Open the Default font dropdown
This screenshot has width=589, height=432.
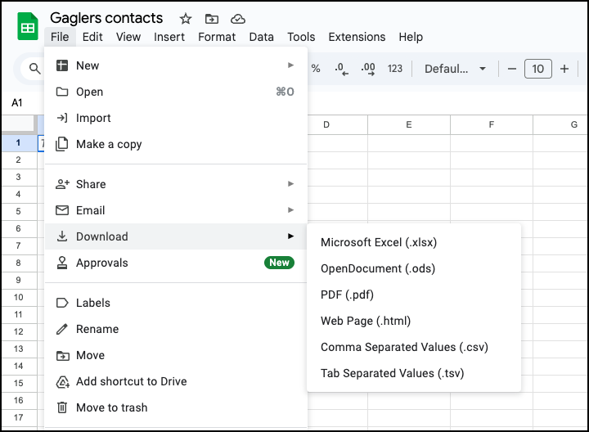[455, 69]
